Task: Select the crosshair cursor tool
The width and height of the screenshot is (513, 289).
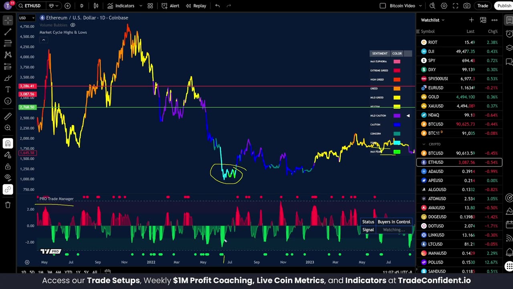Action: [x=8, y=20]
